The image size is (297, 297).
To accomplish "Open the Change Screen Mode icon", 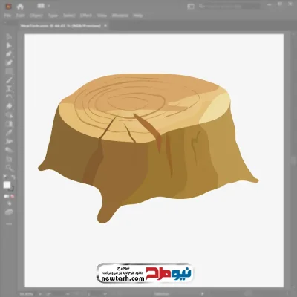I will click(9, 212).
